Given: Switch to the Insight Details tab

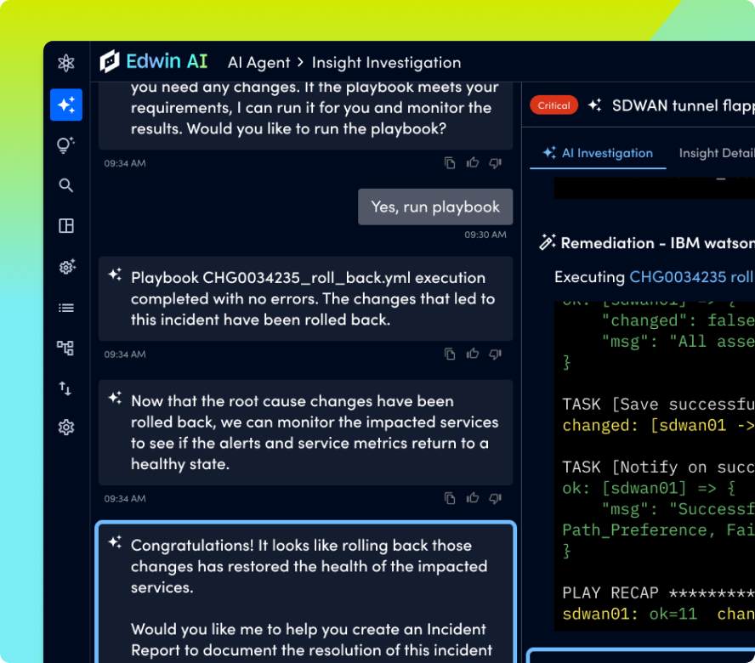Looking at the screenshot, I should [716, 153].
